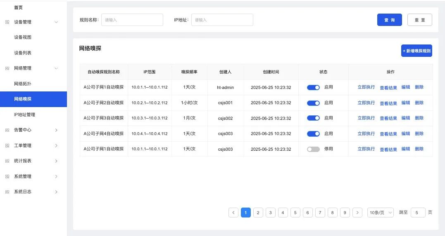
Task: Click the creator cell csjs002
Action: pos(225,118)
